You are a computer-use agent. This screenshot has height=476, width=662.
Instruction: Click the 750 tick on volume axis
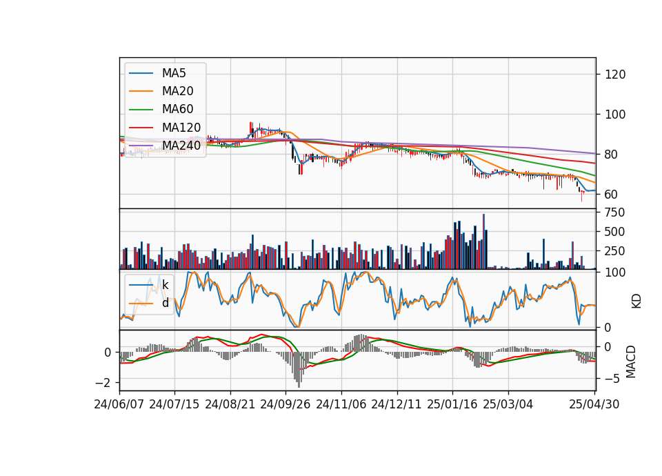(615, 212)
